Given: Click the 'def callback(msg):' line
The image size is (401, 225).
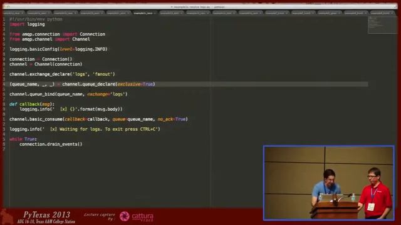Looking at the screenshot, I should click(32, 104).
